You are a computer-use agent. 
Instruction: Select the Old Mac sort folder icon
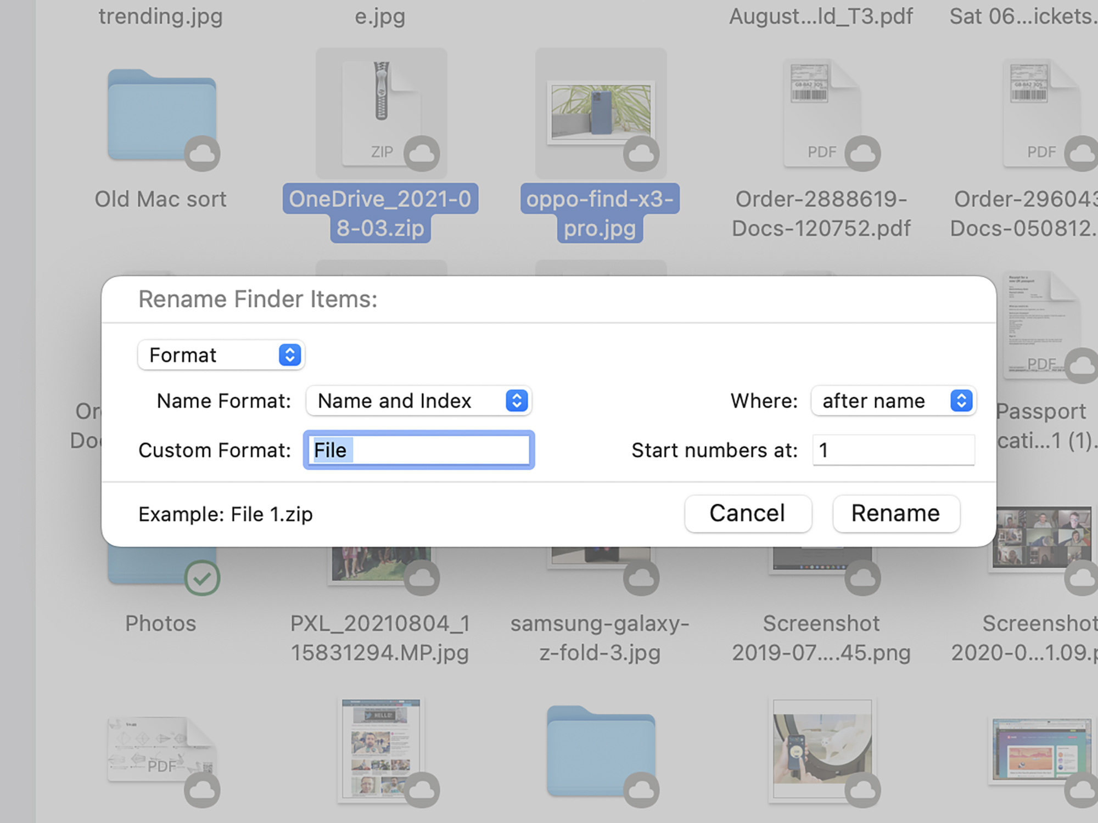[161, 114]
